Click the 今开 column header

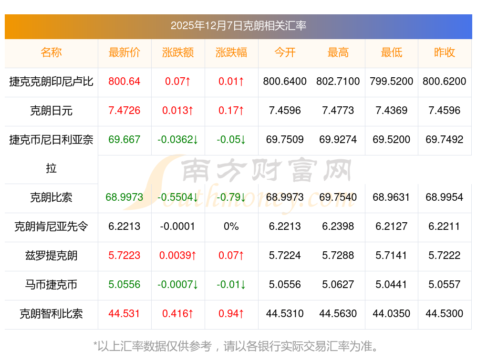(x=285, y=52)
